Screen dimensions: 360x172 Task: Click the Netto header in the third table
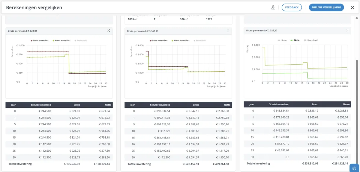coord(346,104)
